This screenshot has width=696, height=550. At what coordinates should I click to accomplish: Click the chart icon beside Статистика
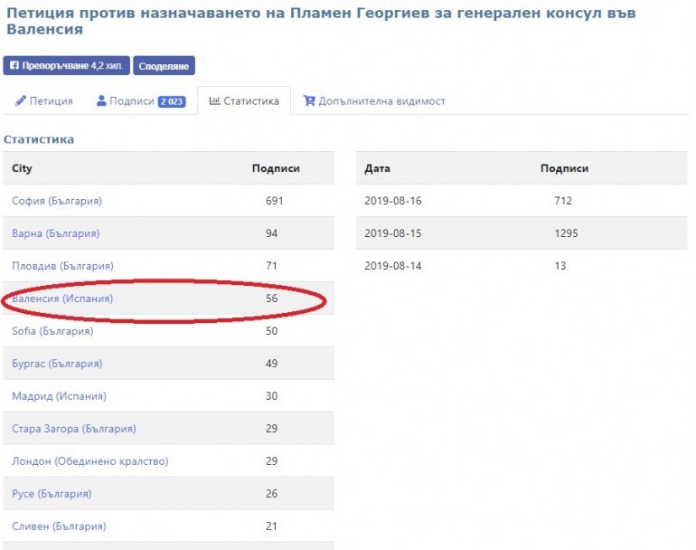(214, 101)
